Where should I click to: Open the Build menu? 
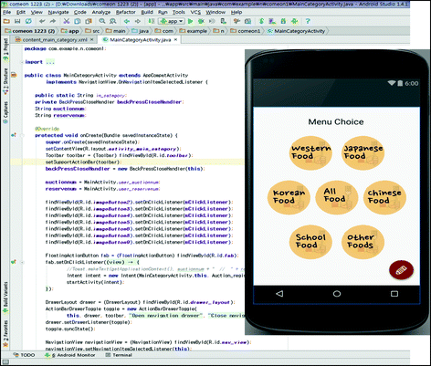(x=147, y=12)
